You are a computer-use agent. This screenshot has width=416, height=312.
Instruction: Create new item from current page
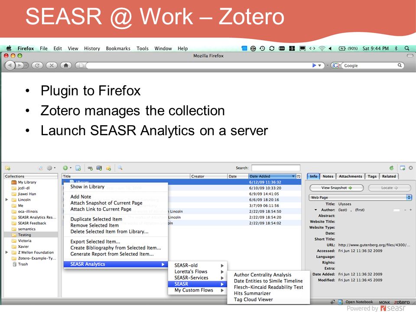(78, 168)
